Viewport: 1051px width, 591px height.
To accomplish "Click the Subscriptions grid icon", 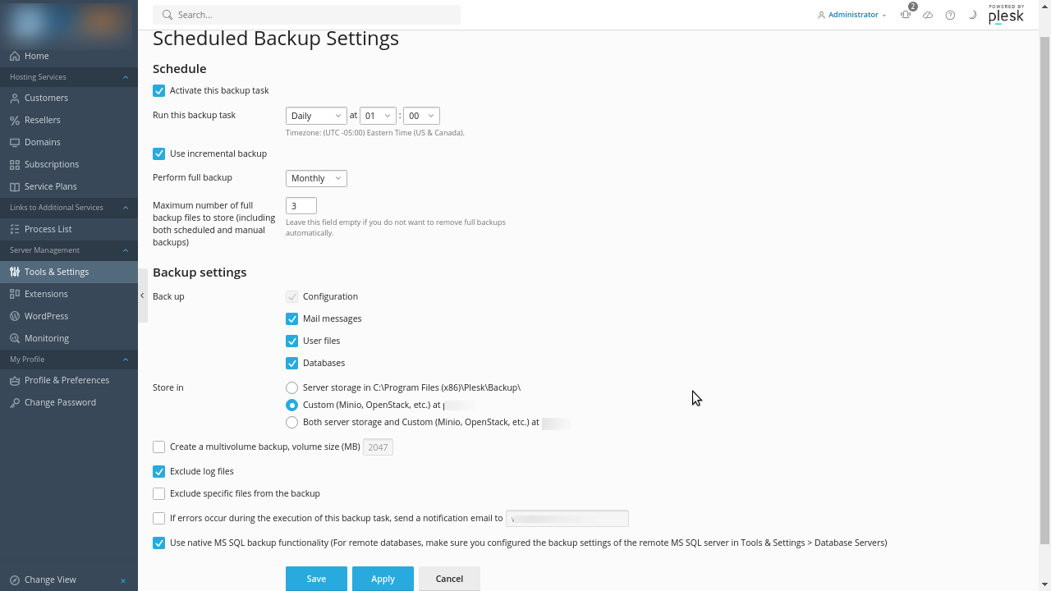I will [x=15, y=164].
